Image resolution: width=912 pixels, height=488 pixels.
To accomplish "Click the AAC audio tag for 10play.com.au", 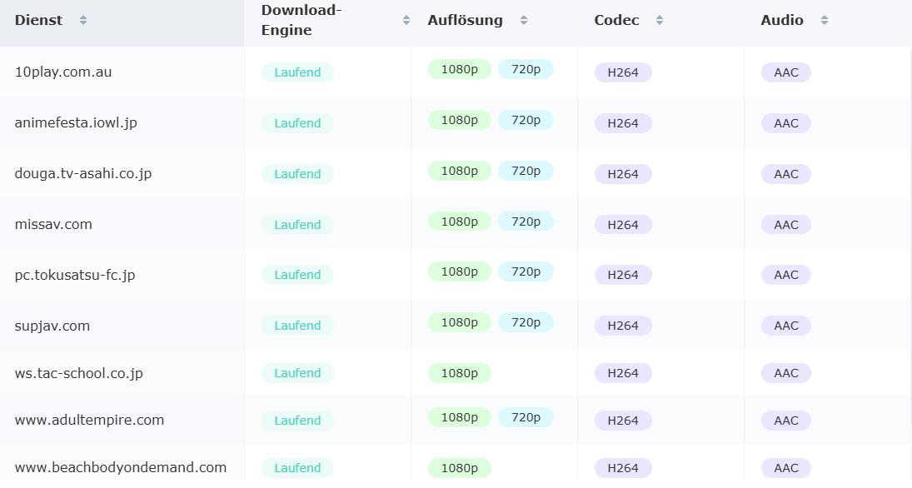I will 785,72.
